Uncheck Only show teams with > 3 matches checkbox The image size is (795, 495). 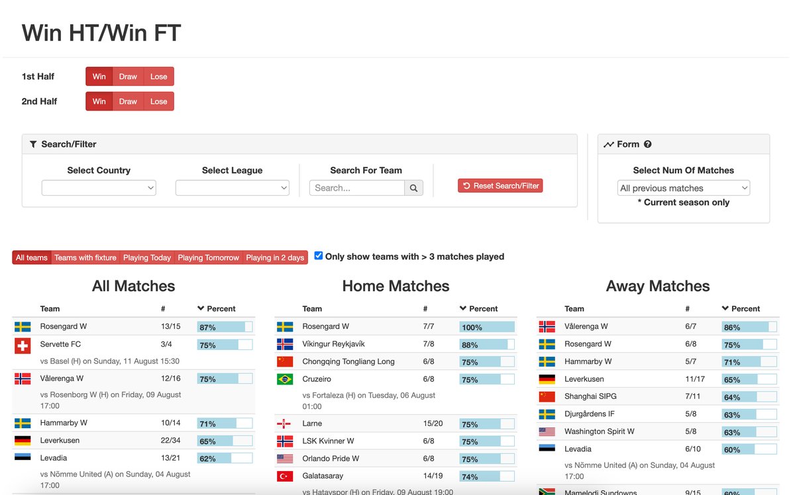(x=318, y=255)
